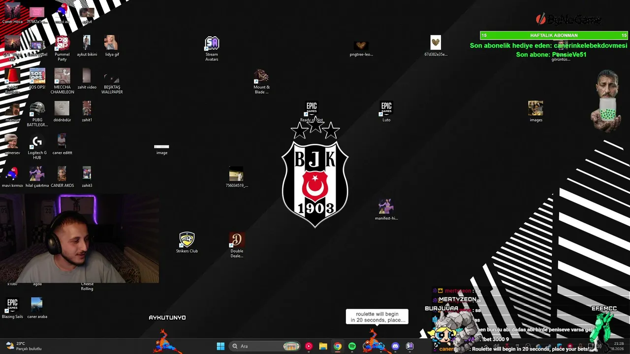Select the caner edittt file
The image size is (630, 354).
coord(62,145)
